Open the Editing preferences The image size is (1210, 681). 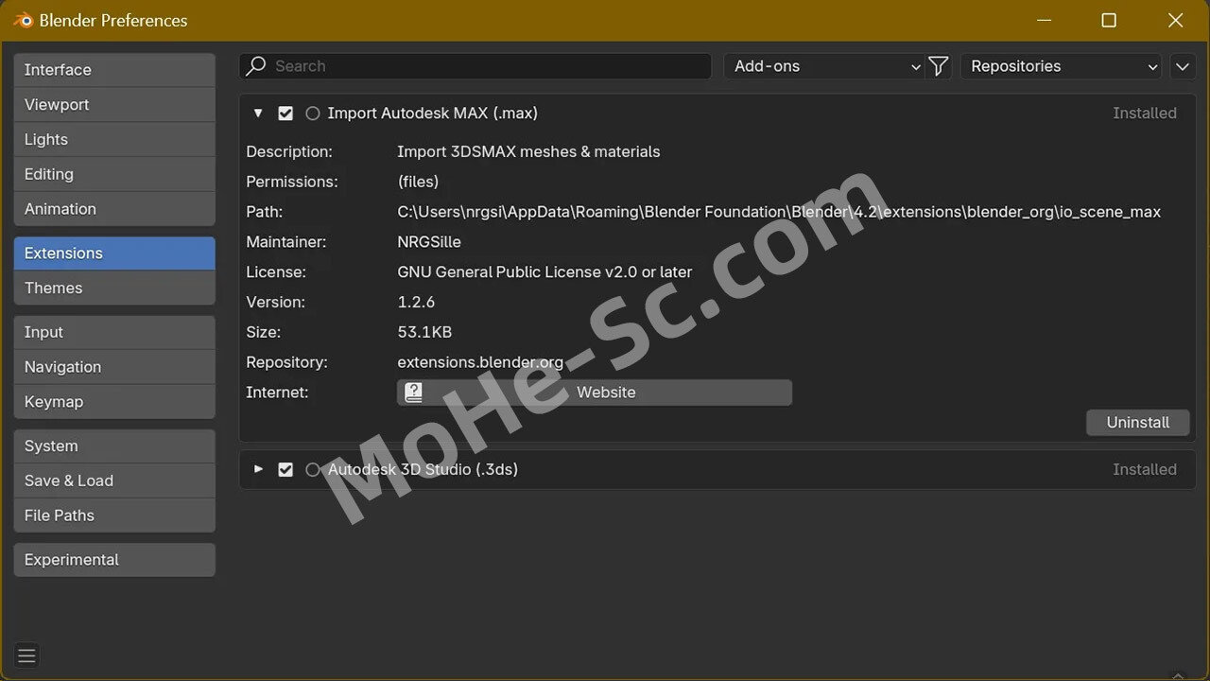[114, 174]
